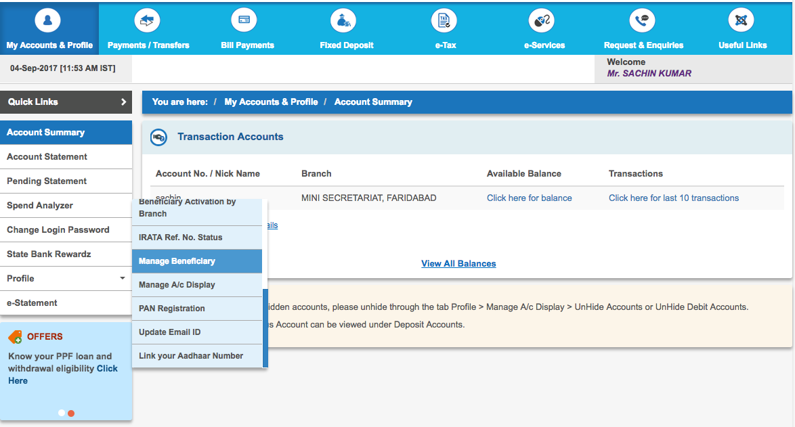The height and width of the screenshot is (427, 795).
Task: Click the 04-Sep-2017 date and time stamp
Action: (x=63, y=68)
